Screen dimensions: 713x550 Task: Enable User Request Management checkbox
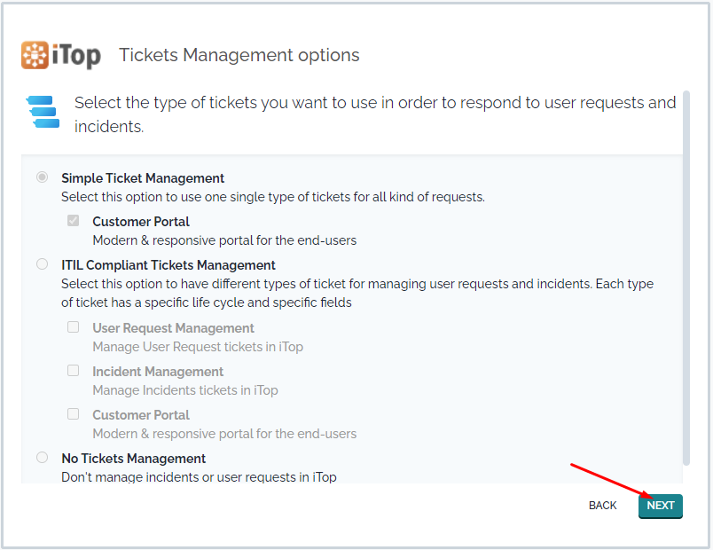[74, 327]
